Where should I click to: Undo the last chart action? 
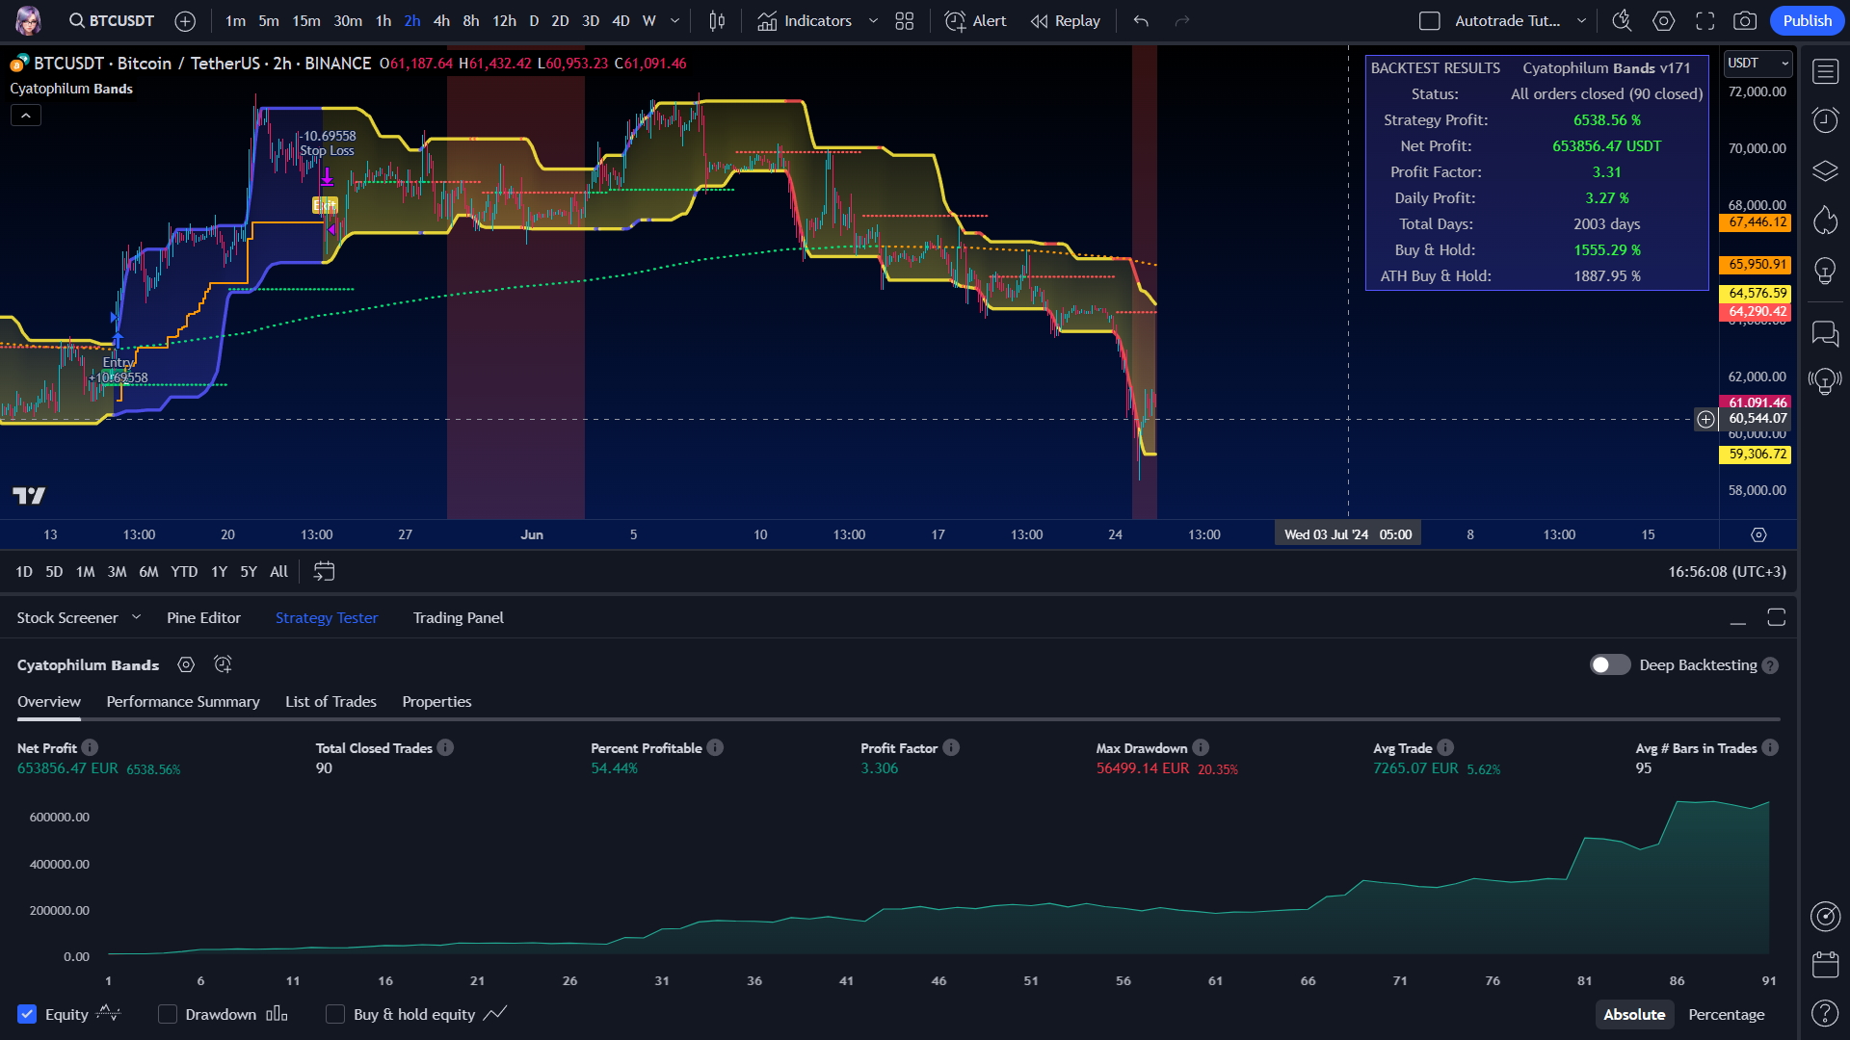pos(1141,20)
